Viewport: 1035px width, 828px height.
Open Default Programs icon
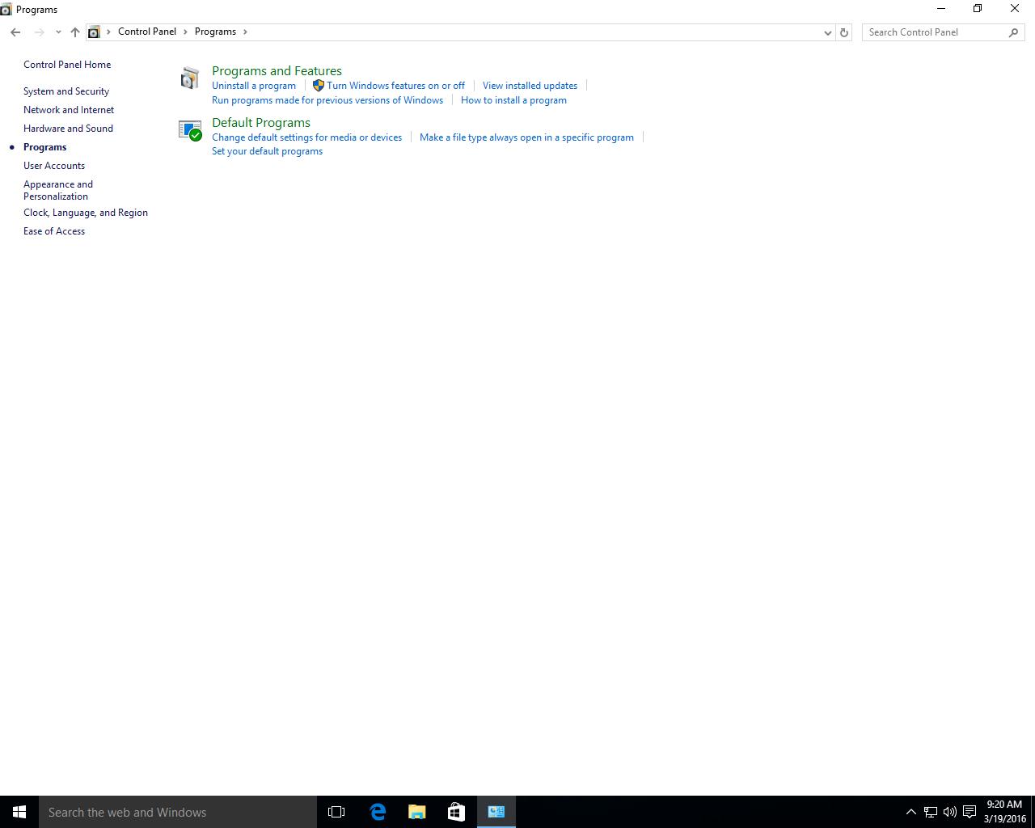click(x=190, y=130)
